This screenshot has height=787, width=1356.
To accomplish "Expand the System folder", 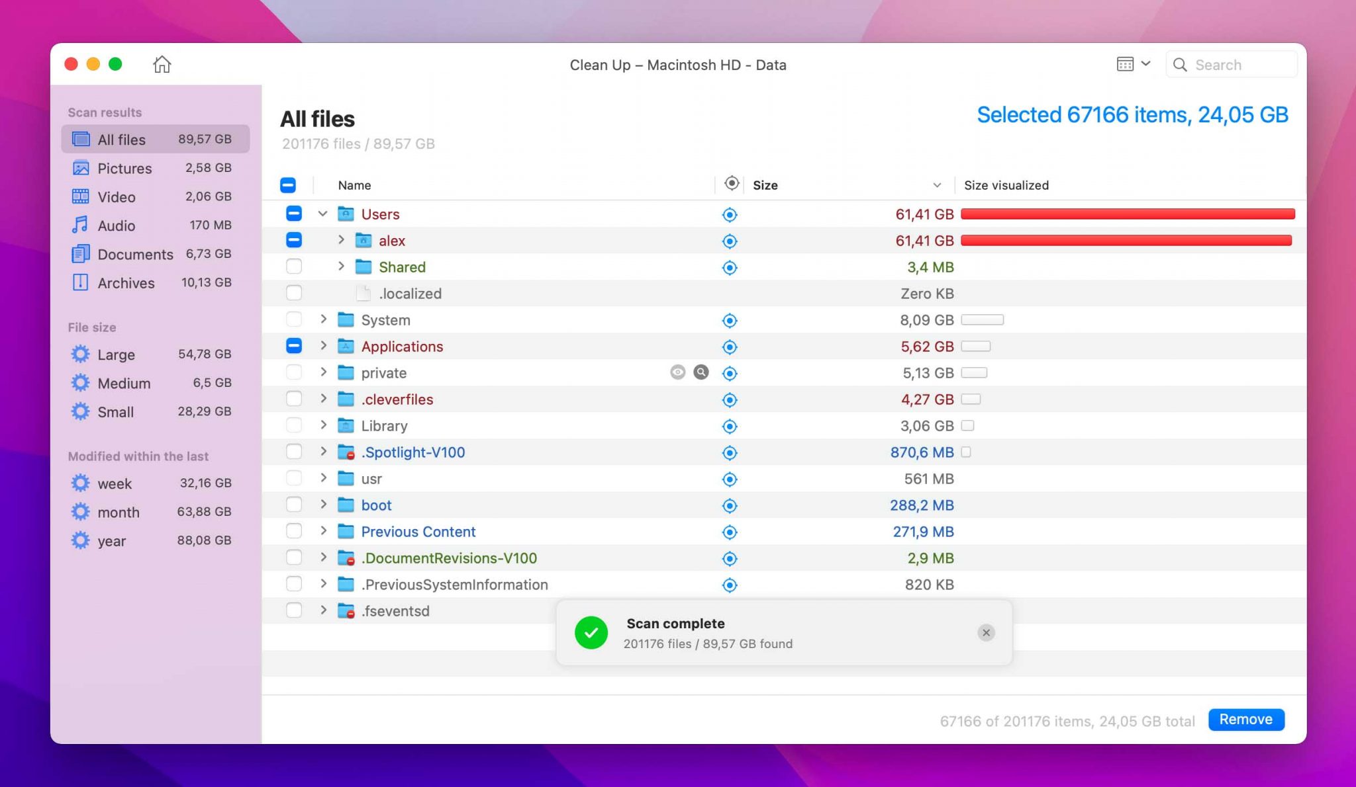I will (x=323, y=319).
